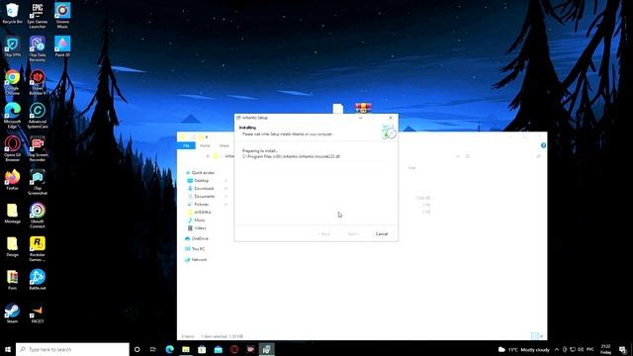Open iTop Screenshot desktop shortcut

(38, 182)
